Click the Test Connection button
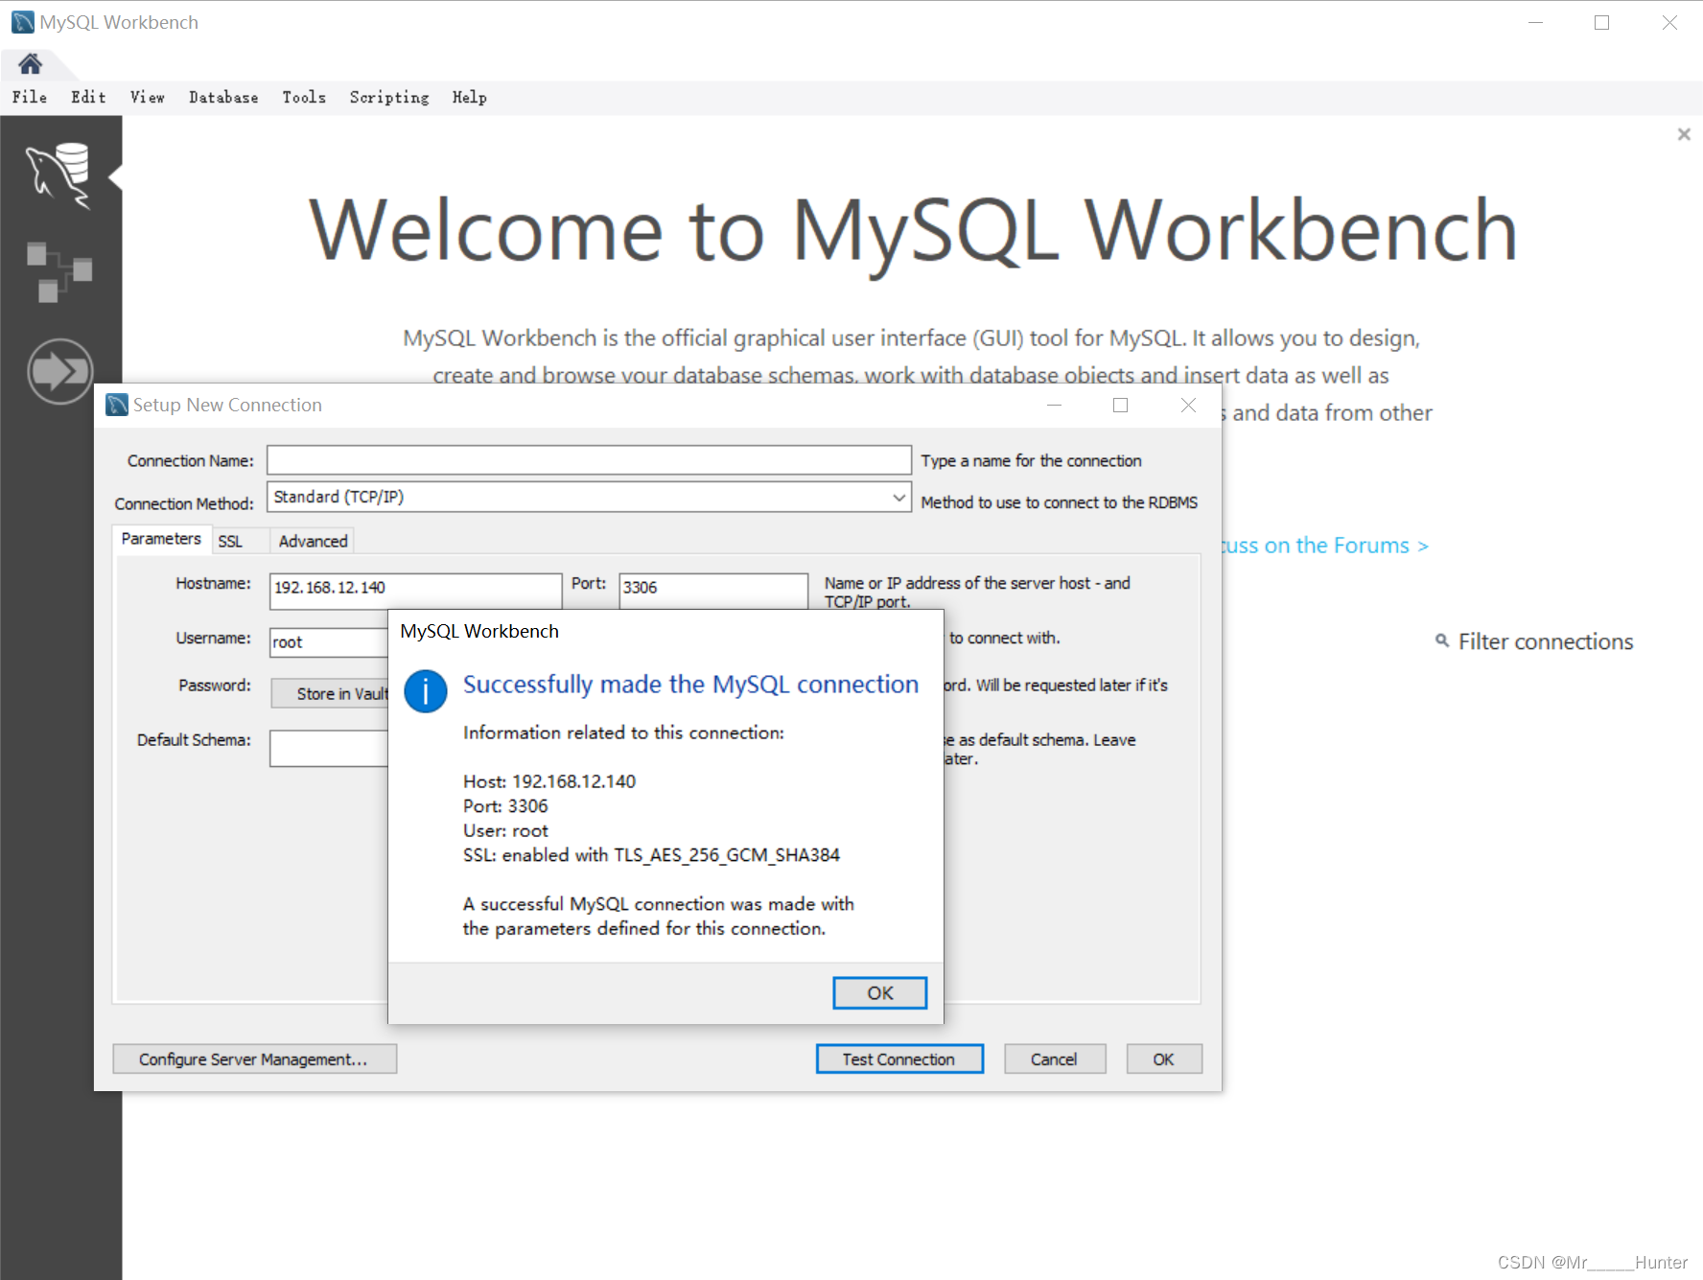The width and height of the screenshot is (1703, 1280). click(899, 1059)
